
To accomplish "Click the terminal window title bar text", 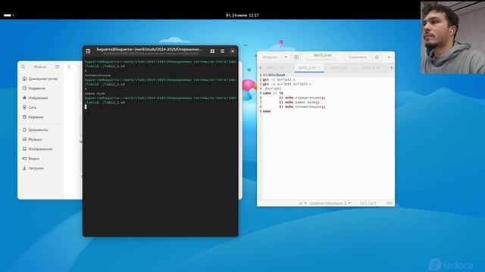I will tap(150, 49).
